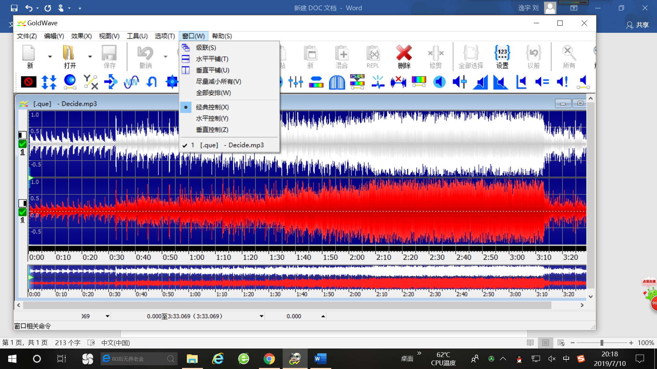Select the Classic Control (经典控制) radio option
The width and height of the screenshot is (657, 369).
[212, 107]
